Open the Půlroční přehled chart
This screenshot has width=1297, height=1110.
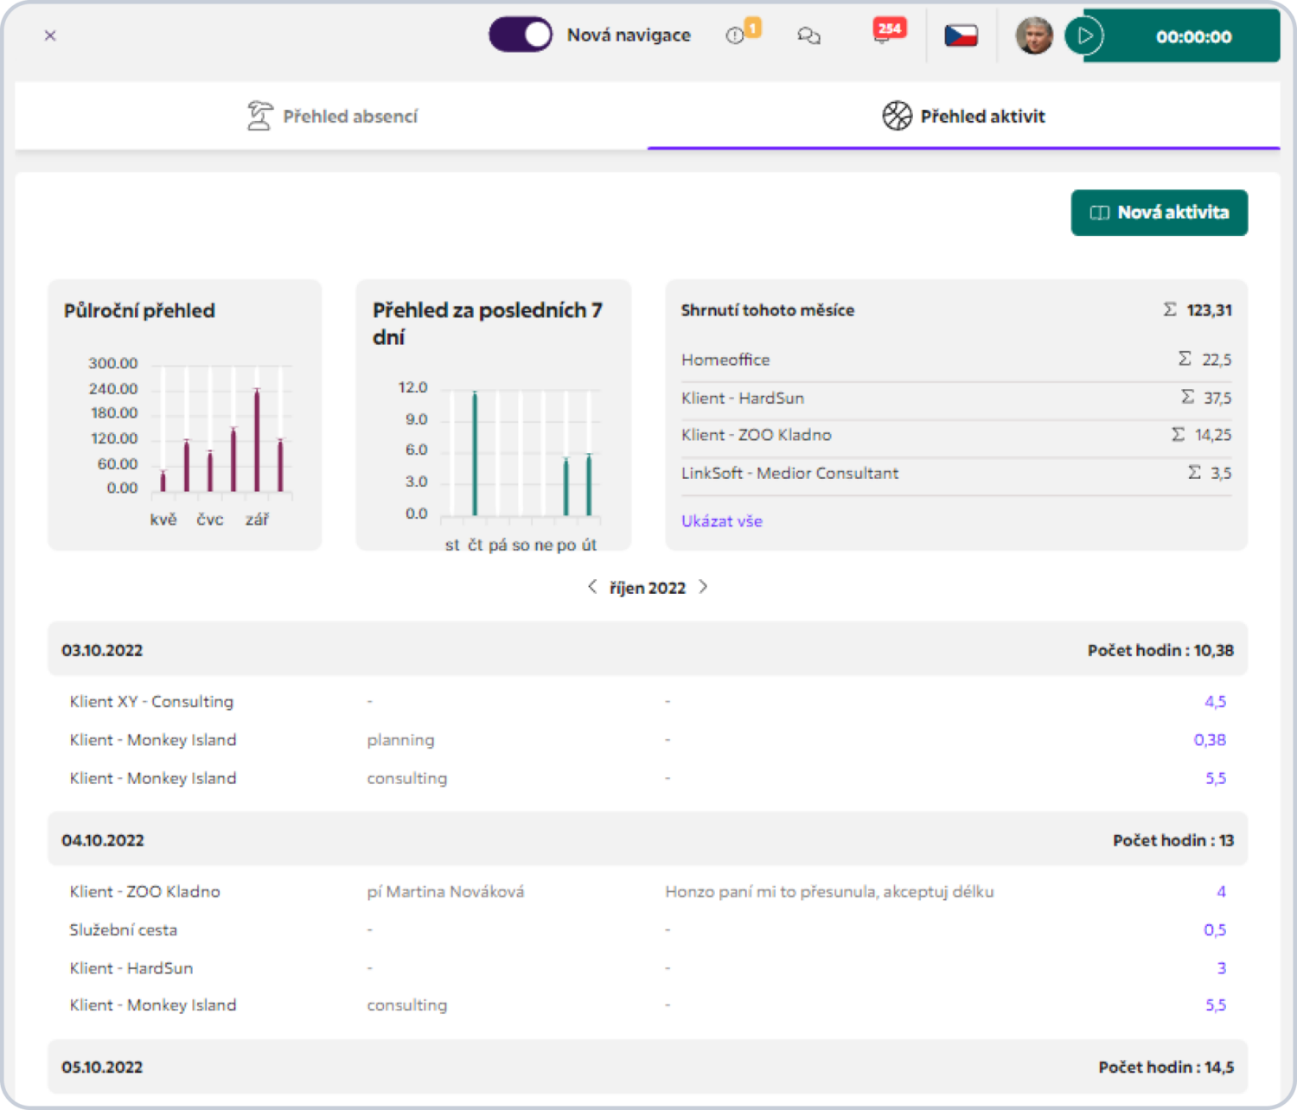click(184, 415)
